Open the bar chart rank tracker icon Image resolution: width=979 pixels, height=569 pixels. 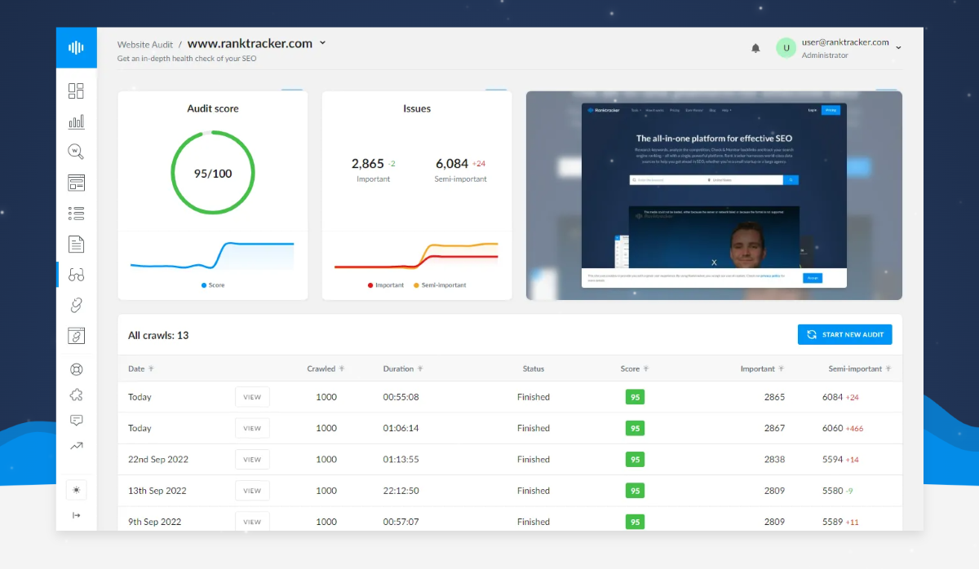pos(76,121)
